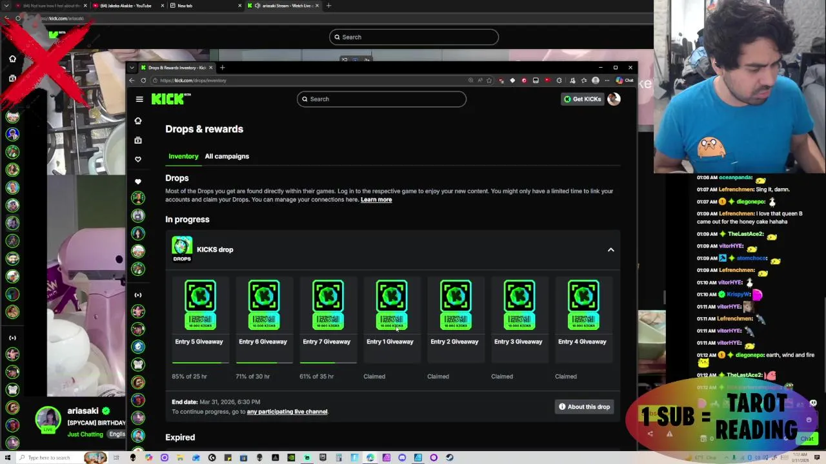The height and width of the screenshot is (464, 826).
Task: Reload the kick.com/drops/inventory page
Action: pos(143,81)
